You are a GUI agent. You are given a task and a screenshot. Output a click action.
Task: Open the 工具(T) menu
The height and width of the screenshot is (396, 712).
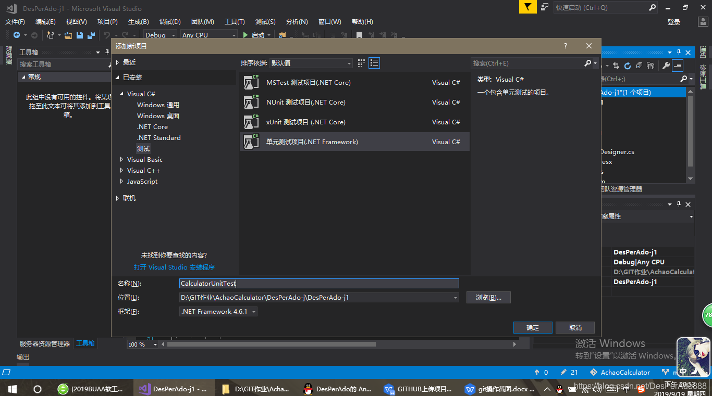click(235, 22)
